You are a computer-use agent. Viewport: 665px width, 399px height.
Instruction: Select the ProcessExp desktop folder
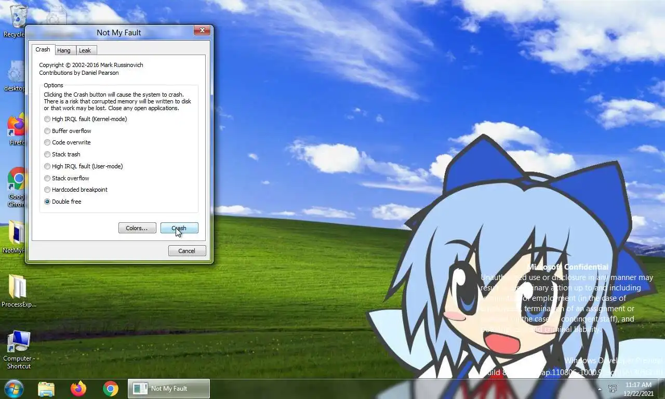(19, 291)
